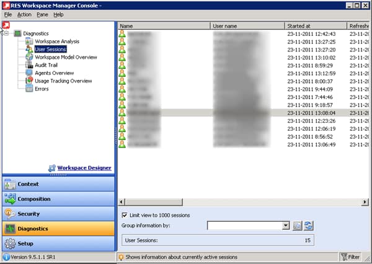Viewport: 372px width, 264px height.
Task: Sort by the Started at column header
Action: pyautogui.click(x=316, y=26)
